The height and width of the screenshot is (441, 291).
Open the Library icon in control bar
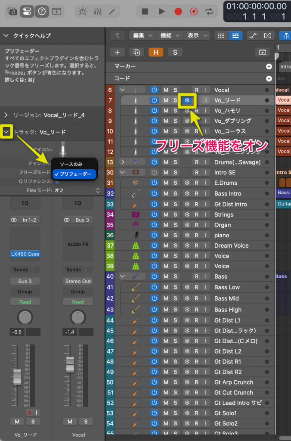click(x=12, y=12)
